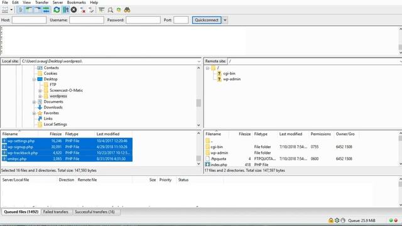Select Cookies folder in local tree
The height and width of the screenshot is (226, 402).
pos(50,73)
